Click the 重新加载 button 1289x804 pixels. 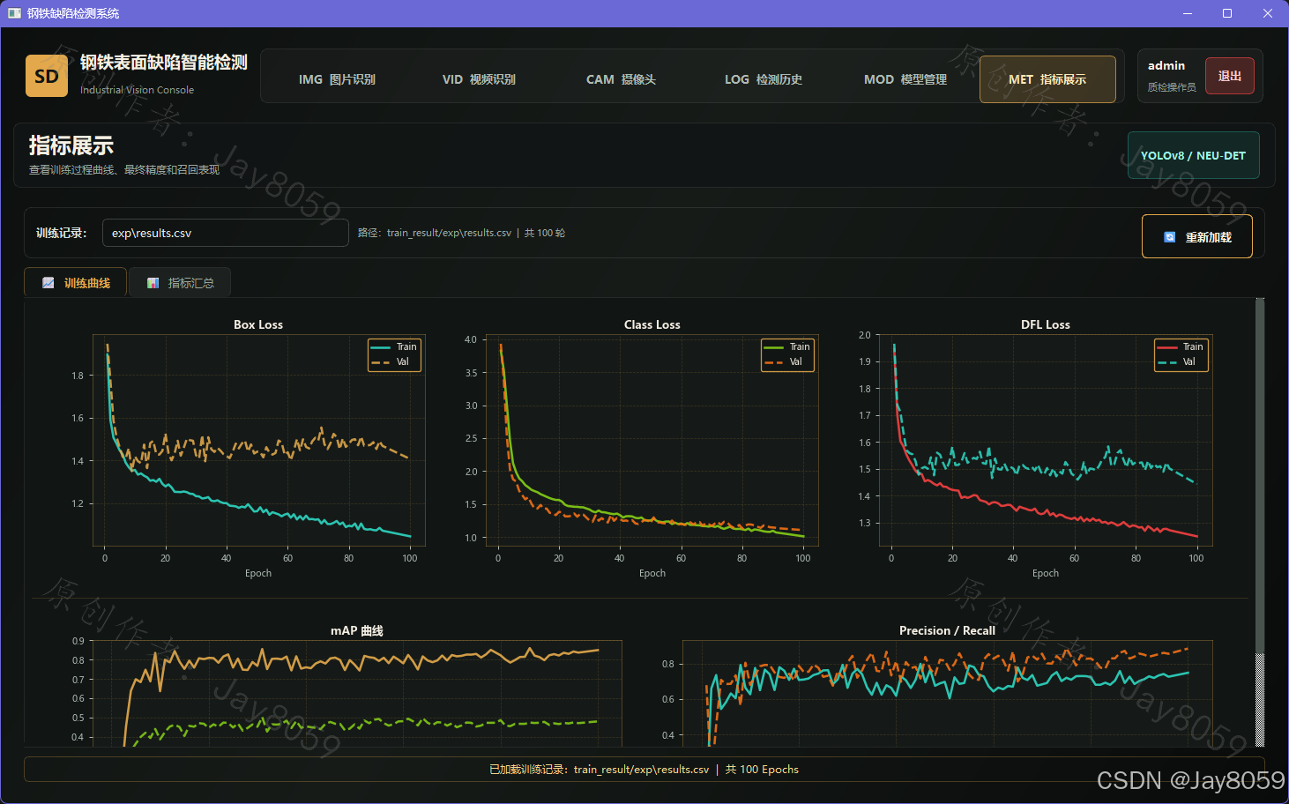pyautogui.click(x=1197, y=236)
